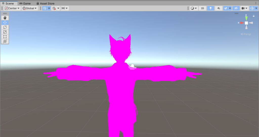The image size is (259, 137).
Task: Click the scene camera settings icon
Action: coord(243,8)
